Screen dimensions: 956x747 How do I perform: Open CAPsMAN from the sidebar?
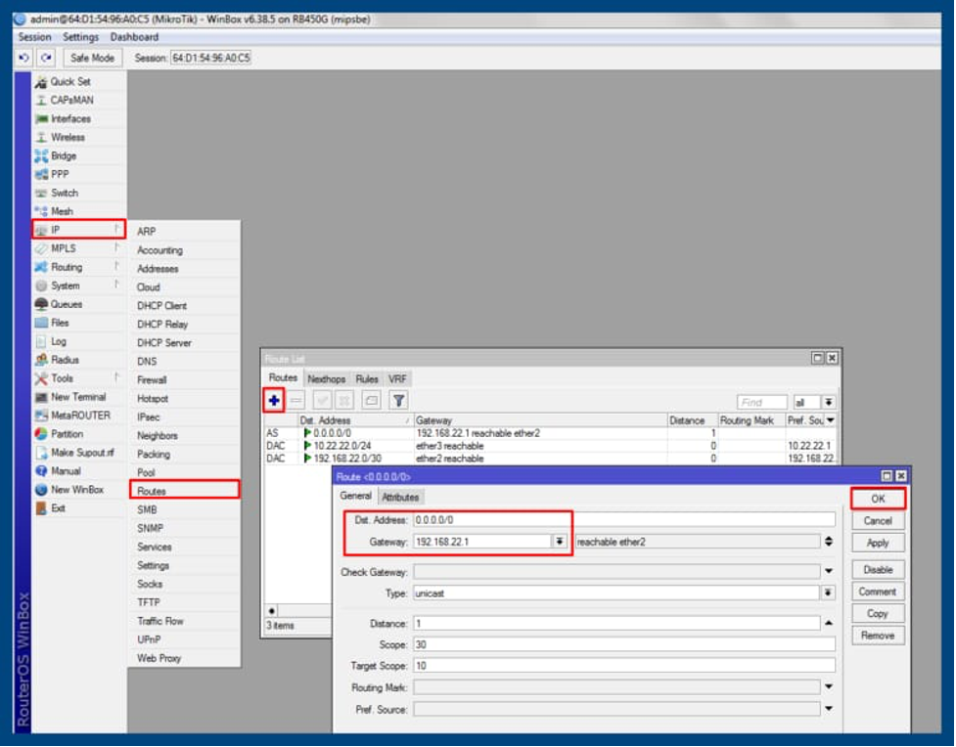click(x=78, y=100)
